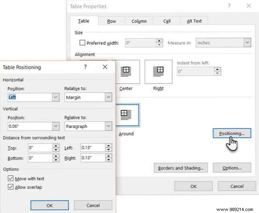Click the Preferred width value field
This screenshot has width=259, height=213.
point(141,43)
